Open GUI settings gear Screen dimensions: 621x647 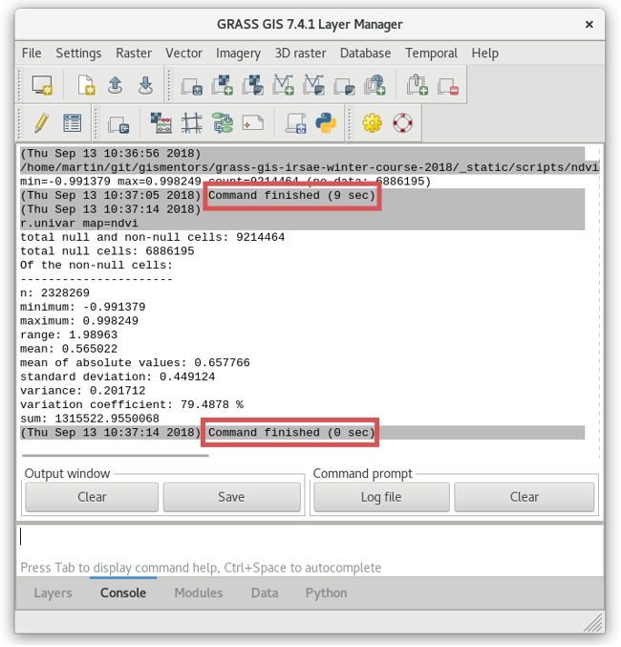(373, 123)
